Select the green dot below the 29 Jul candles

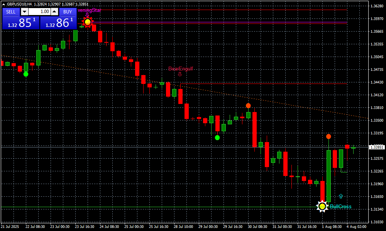pos(217,137)
